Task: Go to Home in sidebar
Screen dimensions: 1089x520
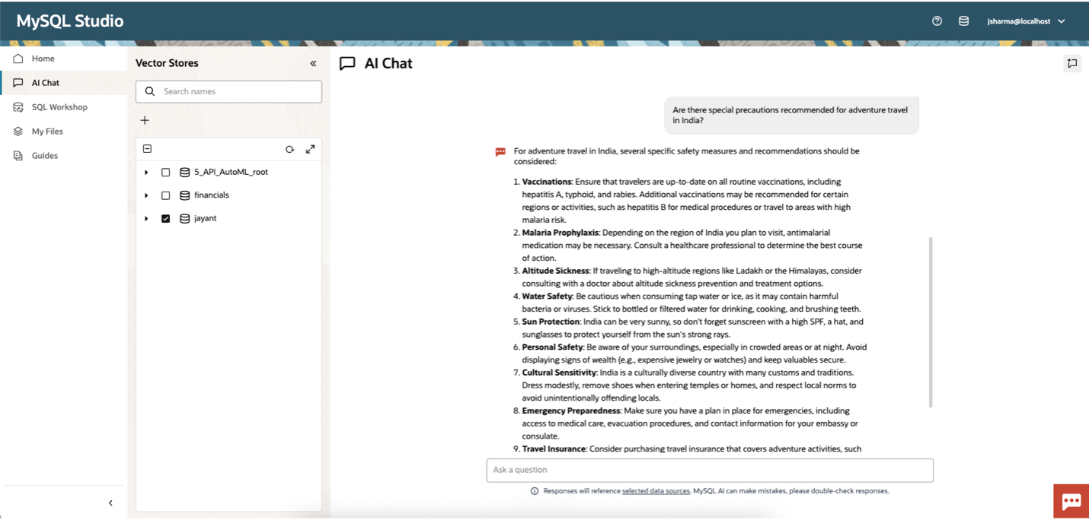Action: (64, 59)
